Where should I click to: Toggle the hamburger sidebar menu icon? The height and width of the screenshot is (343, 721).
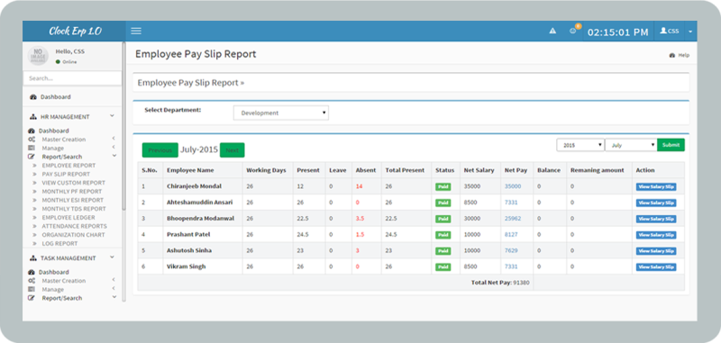136,31
